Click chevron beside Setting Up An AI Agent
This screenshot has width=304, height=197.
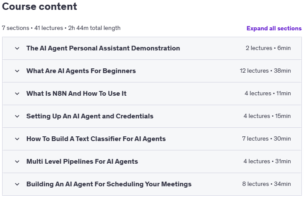(x=17, y=116)
